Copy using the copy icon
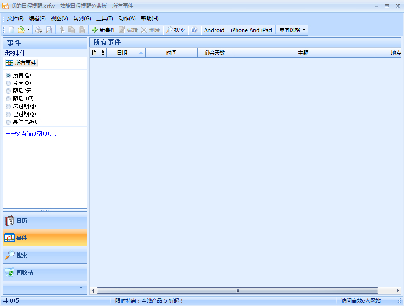 point(72,30)
